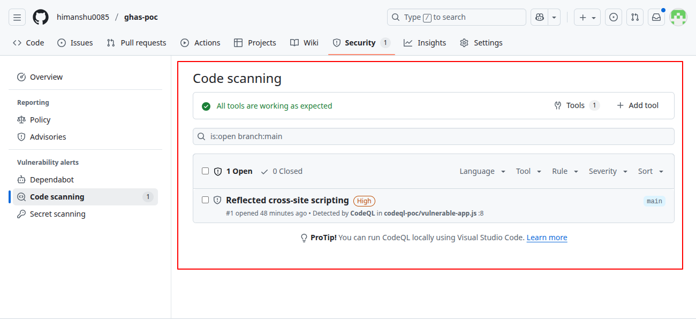
Task: Follow the Learn more link in ProTip
Action: (x=546, y=238)
